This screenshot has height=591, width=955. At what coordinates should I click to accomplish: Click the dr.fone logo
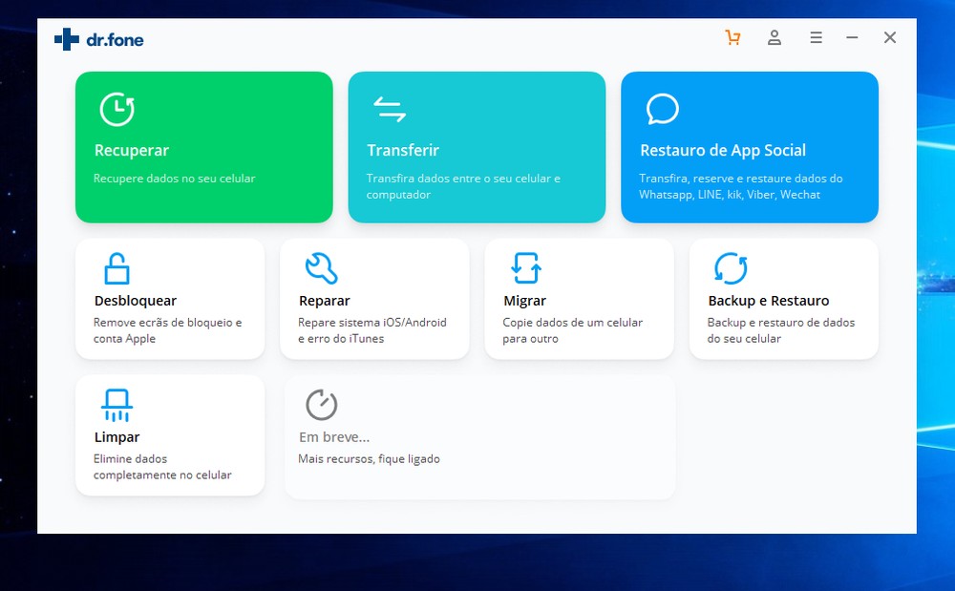(x=99, y=39)
